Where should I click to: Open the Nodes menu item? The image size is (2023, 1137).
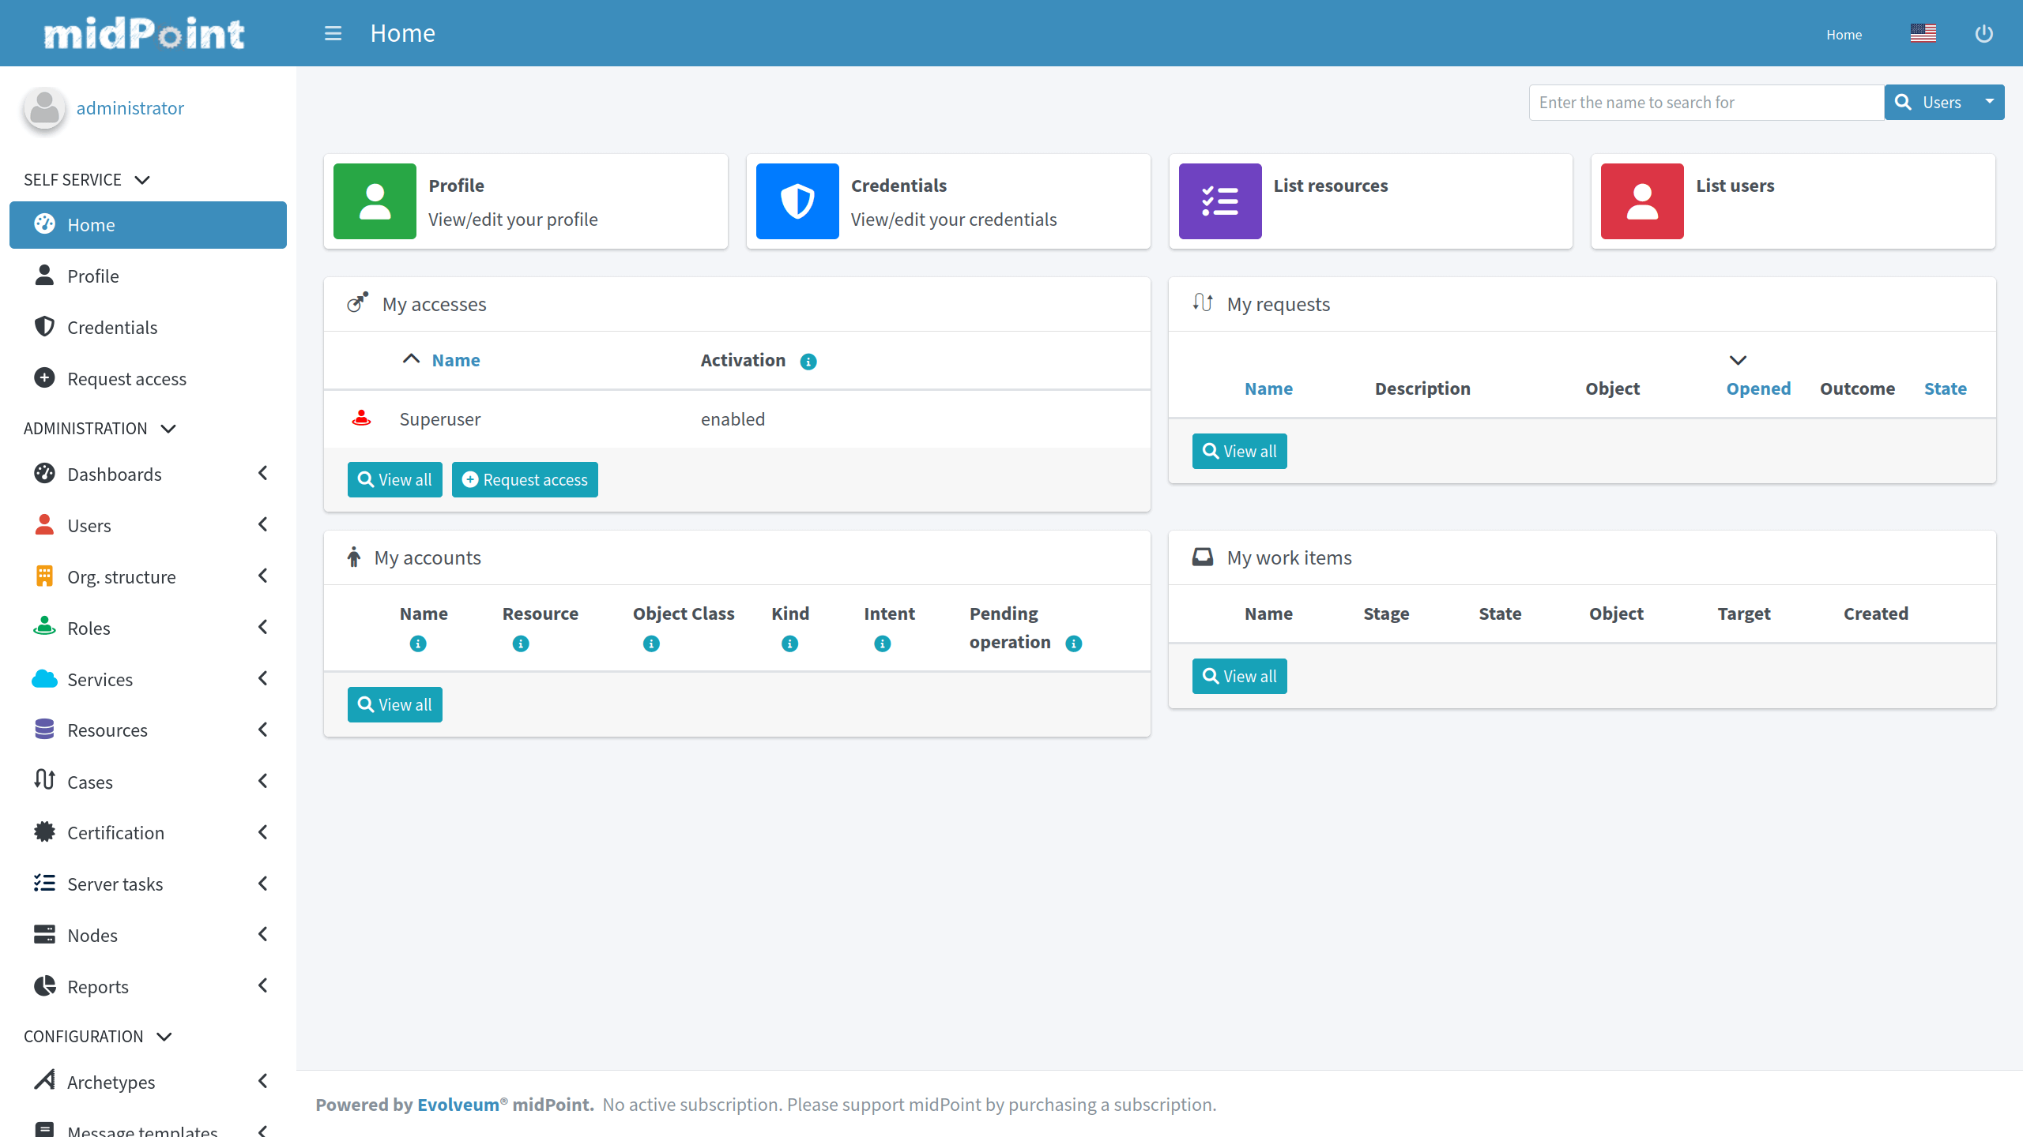click(148, 935)
